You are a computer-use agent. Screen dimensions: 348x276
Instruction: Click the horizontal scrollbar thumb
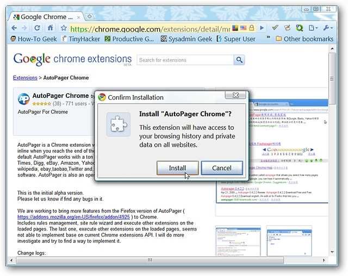pos(150,260)
